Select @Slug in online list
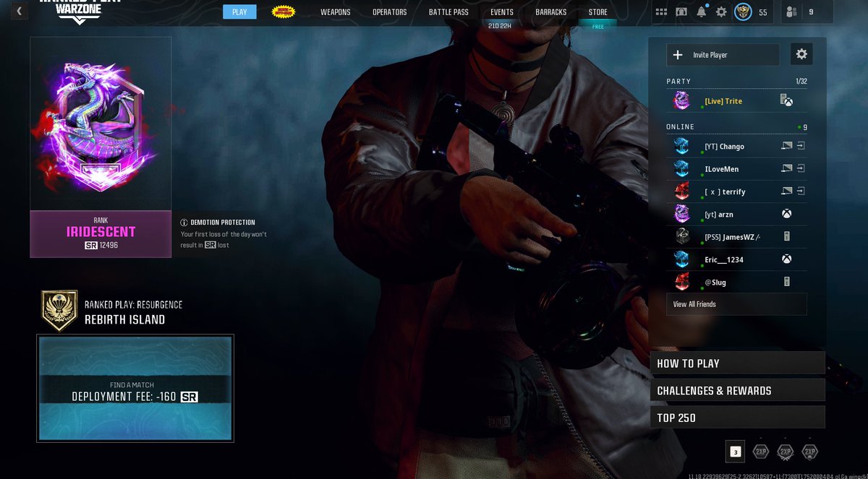Screen dimensions: 868x479 click(736, 282)
